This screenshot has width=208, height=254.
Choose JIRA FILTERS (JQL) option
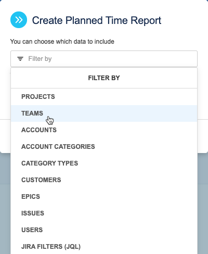click(x=104, y=247)
